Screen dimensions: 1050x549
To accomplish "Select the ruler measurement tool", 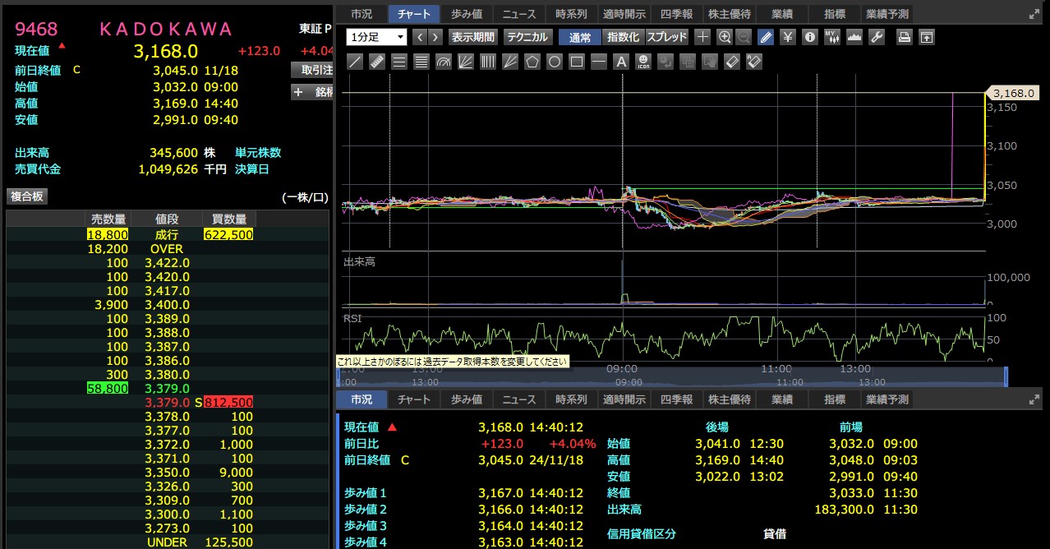I will tap(377, 62).
